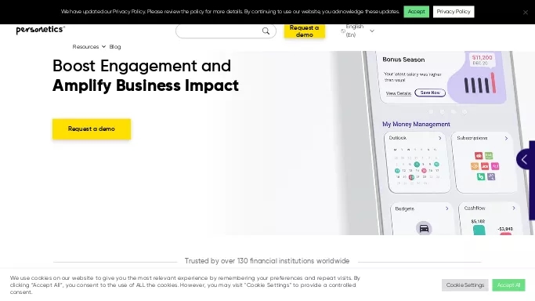Click the subscription app icons cluster
Screen dimensions: 535x301
485,166
